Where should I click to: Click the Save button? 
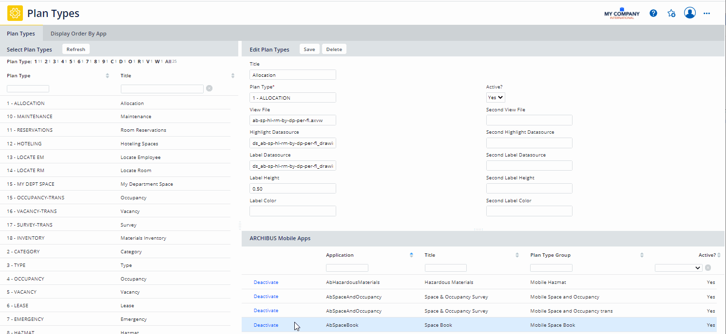coord(309,49)
